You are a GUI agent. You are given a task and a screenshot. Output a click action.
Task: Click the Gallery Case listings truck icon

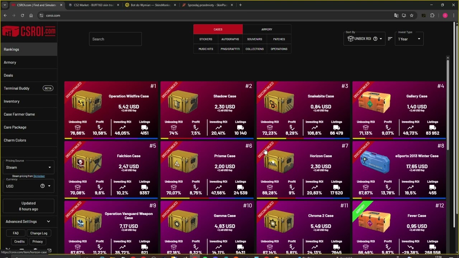(x=432, y=128)
